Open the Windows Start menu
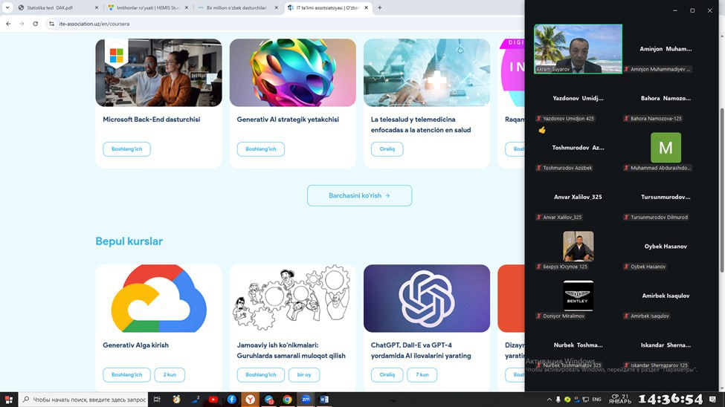 pyautogui.click(x=7, y=400)
